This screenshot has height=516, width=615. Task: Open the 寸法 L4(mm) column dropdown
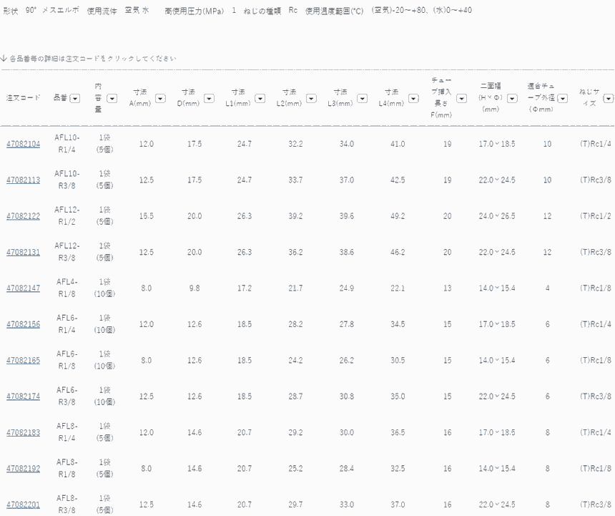412,98
